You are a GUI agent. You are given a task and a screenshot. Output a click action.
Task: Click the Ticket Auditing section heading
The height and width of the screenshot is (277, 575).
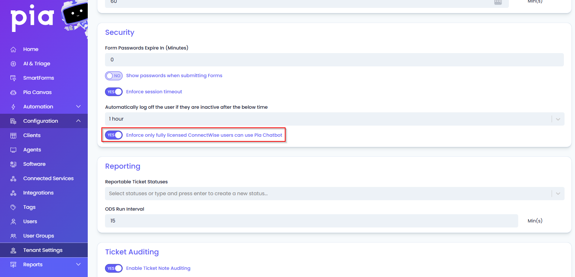coord(132,252)
